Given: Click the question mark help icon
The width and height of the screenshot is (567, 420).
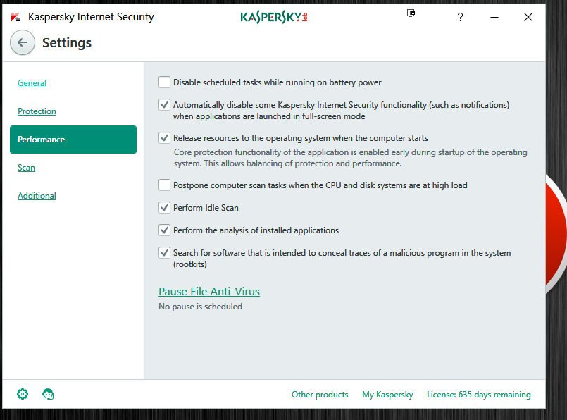Looking at the screenshot, I should tap(460, 17).
